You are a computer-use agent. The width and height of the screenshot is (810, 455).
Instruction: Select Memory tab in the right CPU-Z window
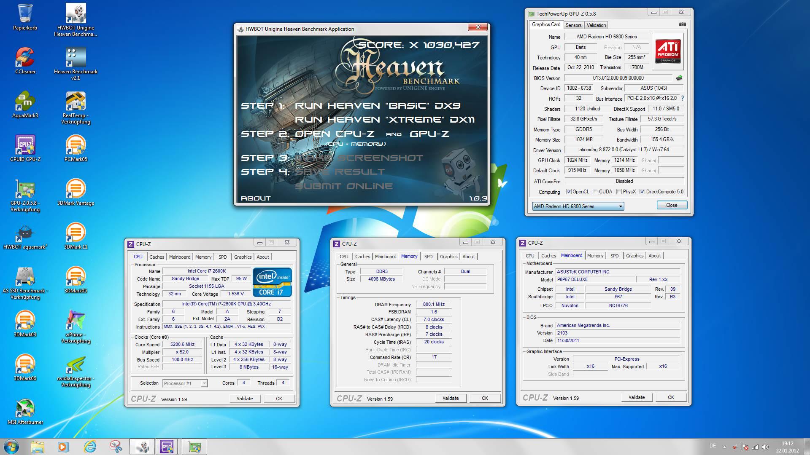pos(595,256)
